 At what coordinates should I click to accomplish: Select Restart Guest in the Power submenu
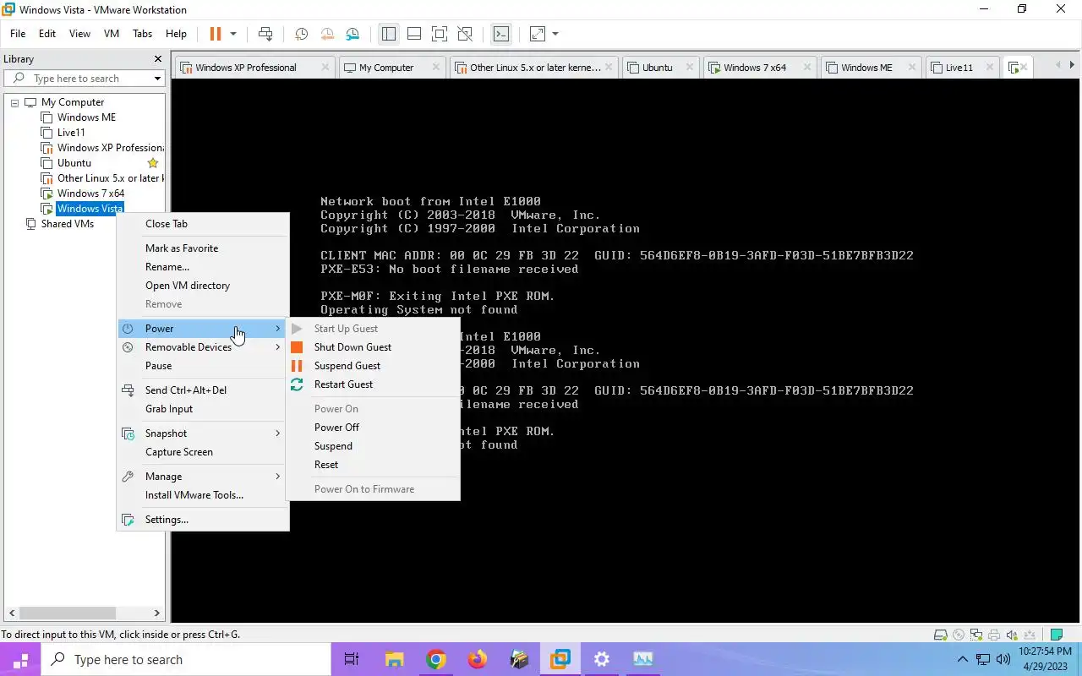pos(373,384)
